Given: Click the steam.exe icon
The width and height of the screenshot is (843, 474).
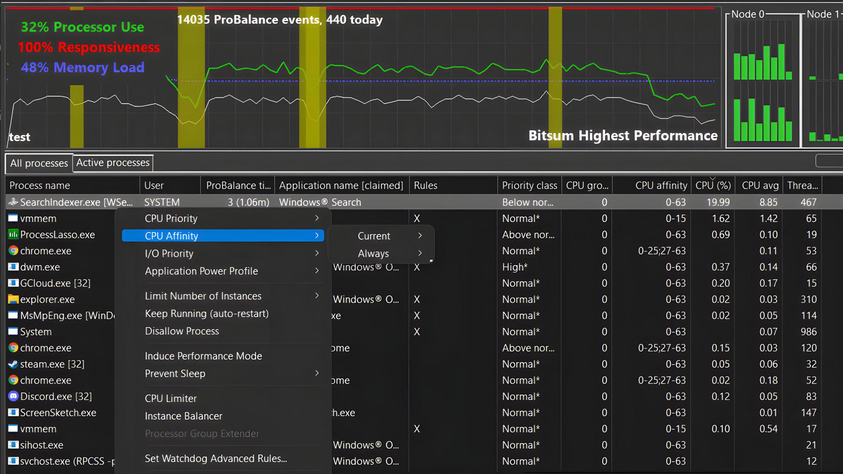Looking at the screenshot, I should pyautogui.click(x=13, y=364).
